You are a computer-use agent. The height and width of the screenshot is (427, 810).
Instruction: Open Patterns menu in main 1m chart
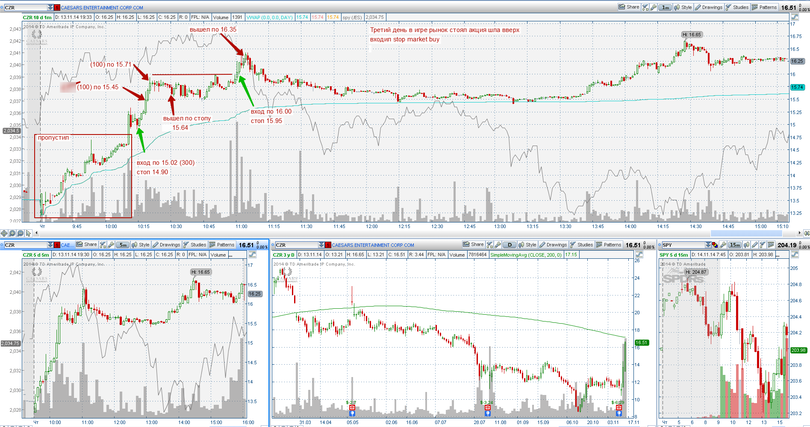click(x=764, y=7)
